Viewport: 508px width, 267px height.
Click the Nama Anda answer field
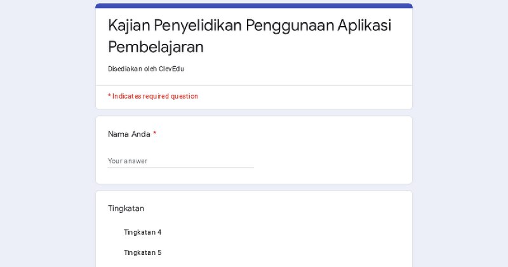point(181,161)
